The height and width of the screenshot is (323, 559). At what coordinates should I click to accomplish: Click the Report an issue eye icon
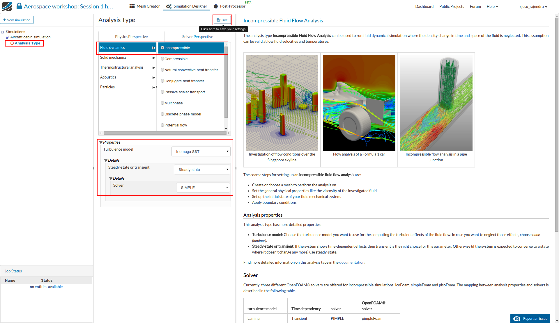click(517, 318)
